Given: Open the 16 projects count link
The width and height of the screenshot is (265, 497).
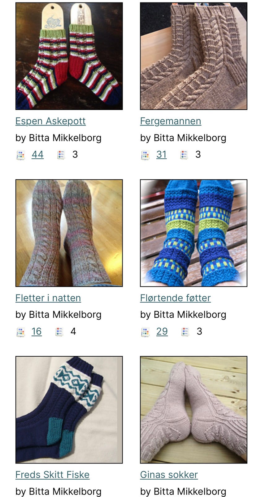Looking at the screenshot, I should [x=37, y=332].
